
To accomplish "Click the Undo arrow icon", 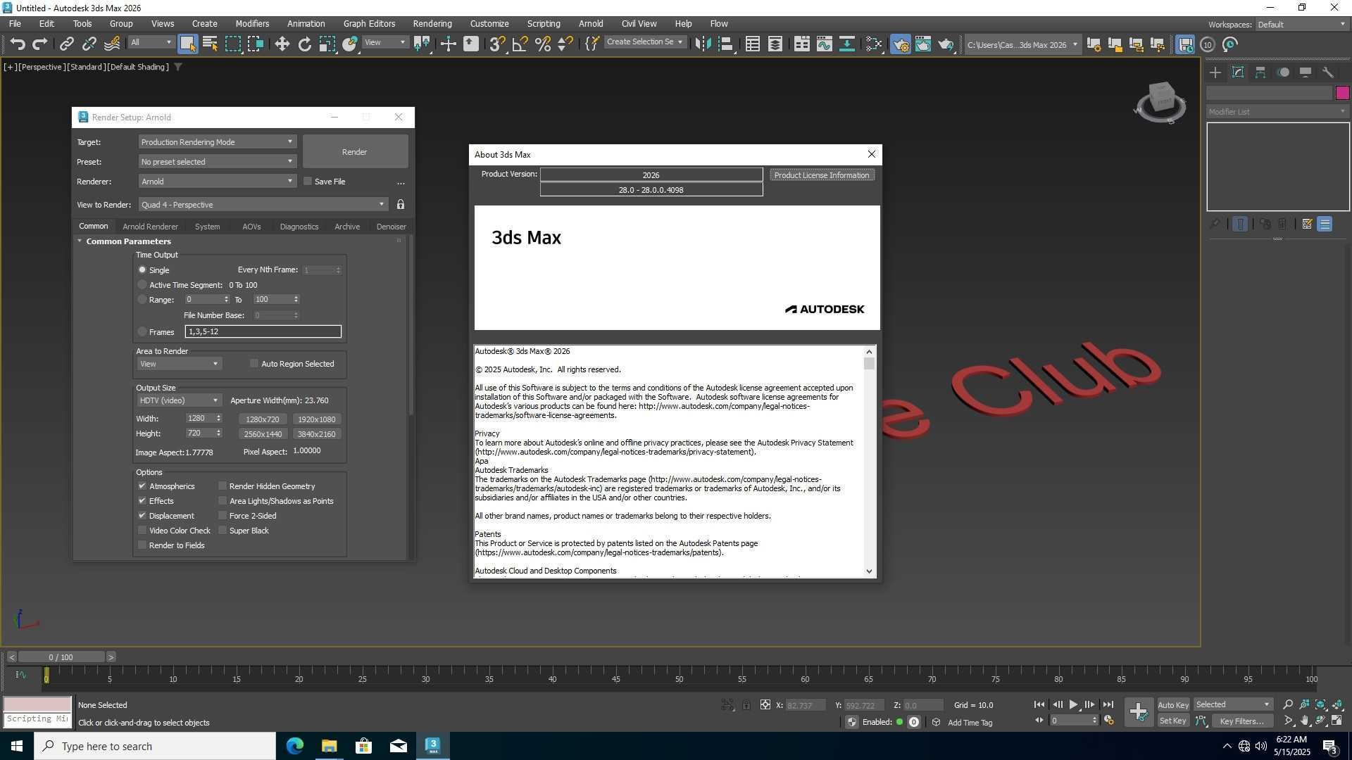I will (x=17, y=44).
